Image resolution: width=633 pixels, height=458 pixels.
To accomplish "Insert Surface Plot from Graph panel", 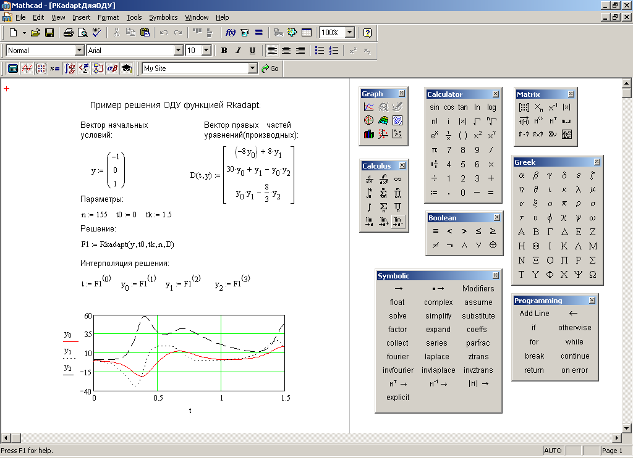I will click(383, 120).
